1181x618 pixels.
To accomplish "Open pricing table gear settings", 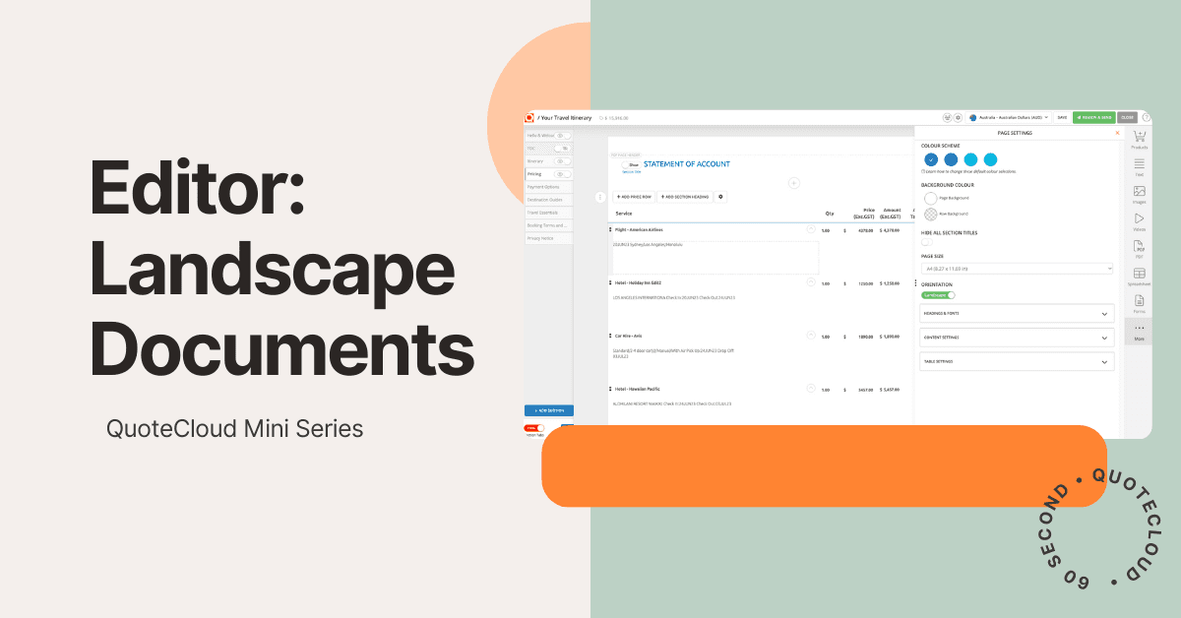I will coord(720,197).
